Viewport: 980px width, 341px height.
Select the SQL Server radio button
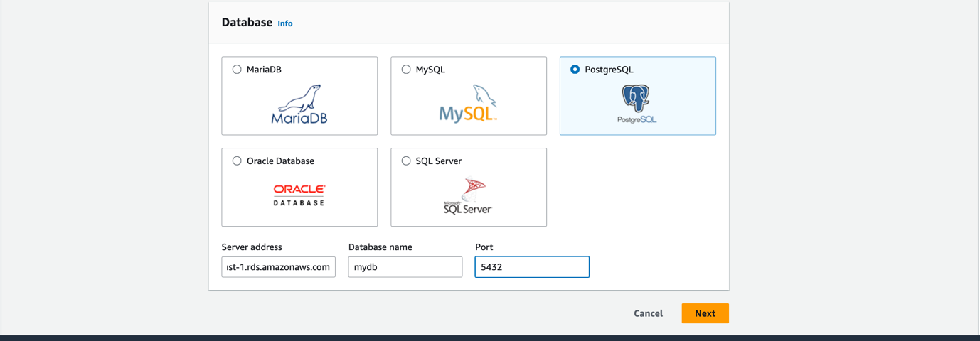(x=406, y=161)
